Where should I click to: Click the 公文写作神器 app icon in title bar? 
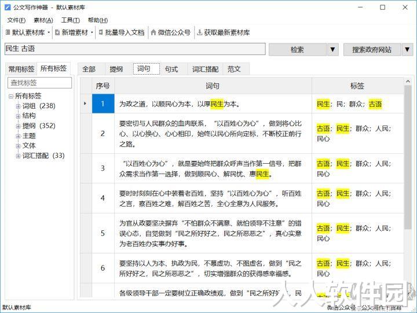click(8, 7)
